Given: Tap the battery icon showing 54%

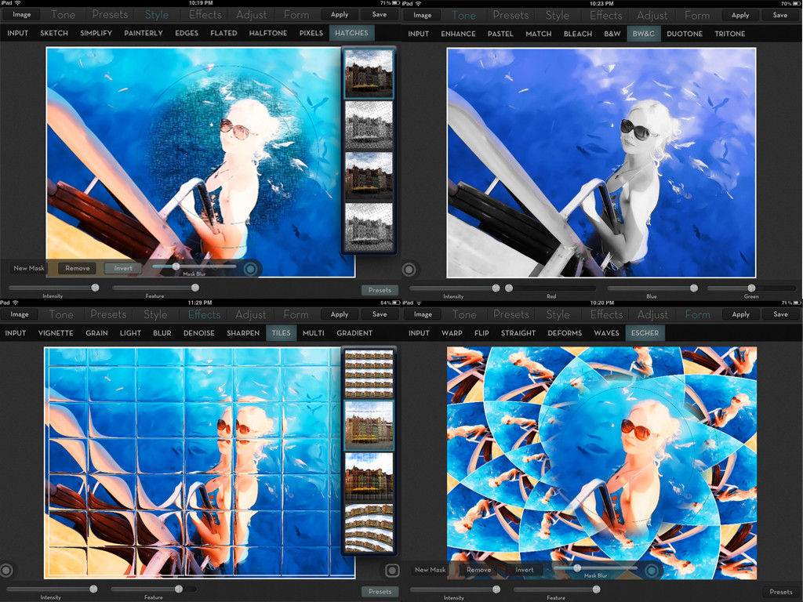Looking at the screenshot, I should click(x=395, y=303).
